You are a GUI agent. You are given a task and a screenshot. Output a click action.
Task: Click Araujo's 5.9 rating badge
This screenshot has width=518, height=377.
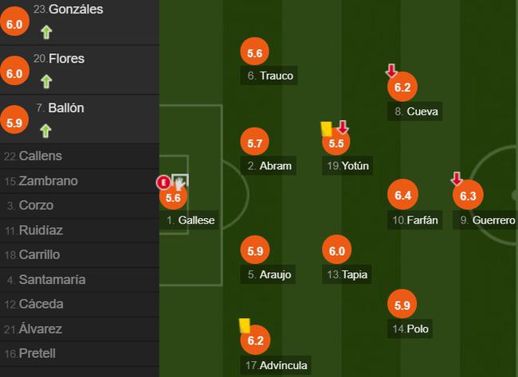255,251
